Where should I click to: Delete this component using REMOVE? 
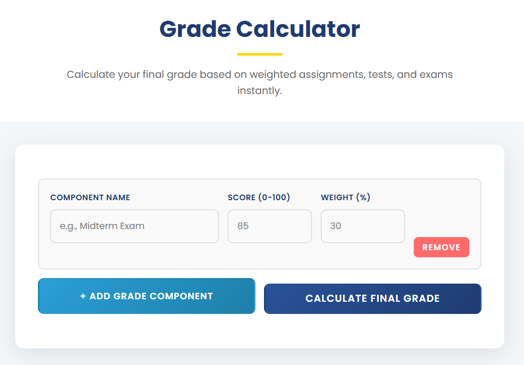coord(441,247)
